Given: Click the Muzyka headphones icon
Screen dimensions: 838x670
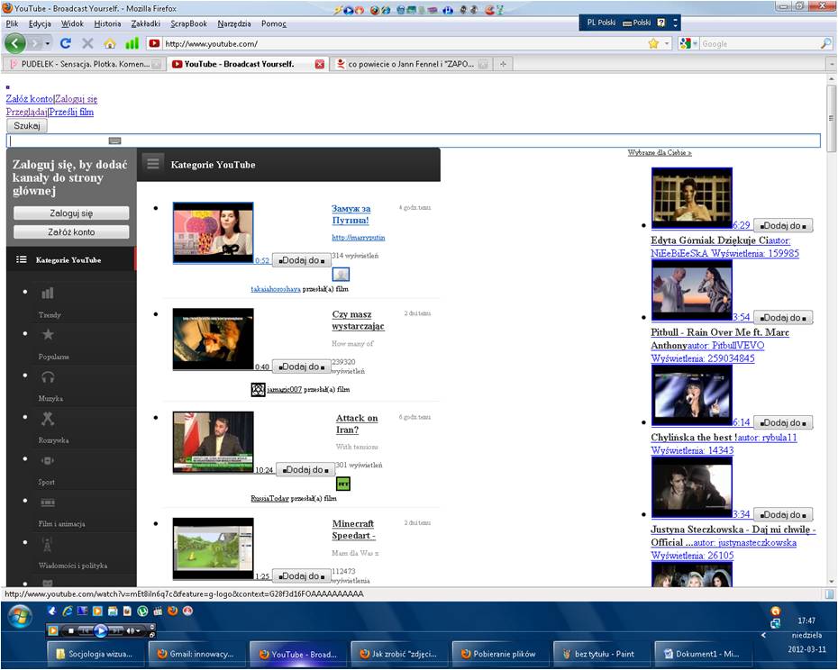Looking at the screenshot, I should click(48, 376).
